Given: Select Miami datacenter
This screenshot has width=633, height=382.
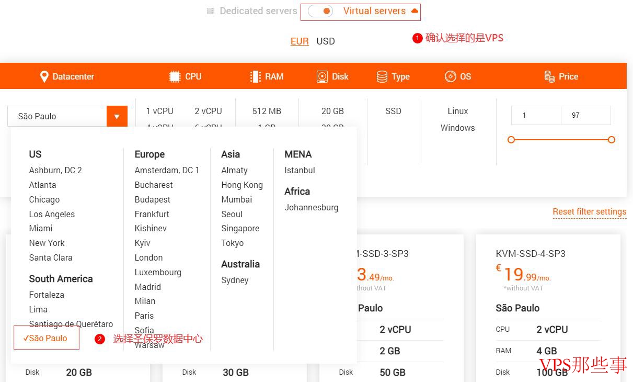Looking at the screenshot, I should 41,228.
